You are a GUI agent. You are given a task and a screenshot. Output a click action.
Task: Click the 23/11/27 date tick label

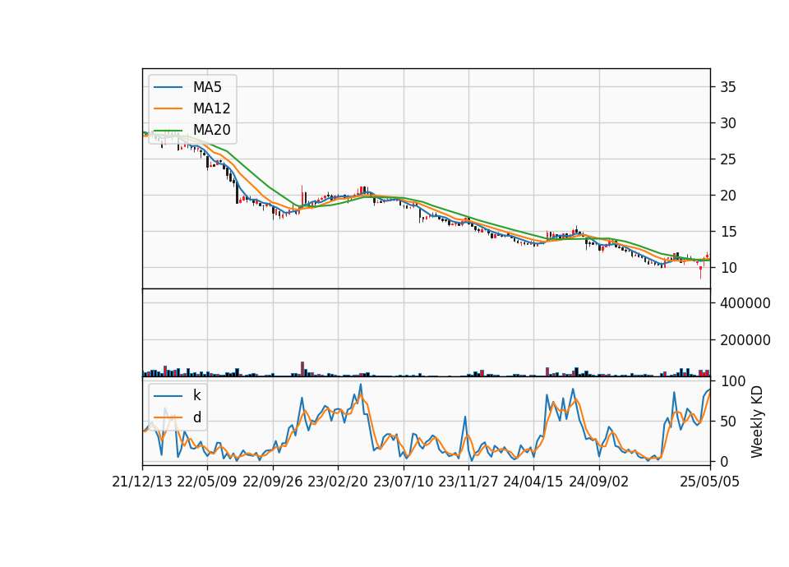click(x=468, y=482)
